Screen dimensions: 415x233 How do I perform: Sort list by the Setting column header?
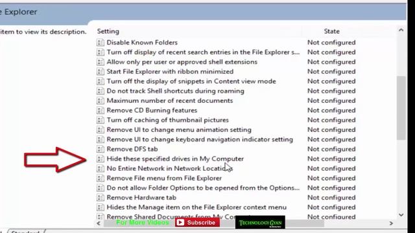point(108,31)
